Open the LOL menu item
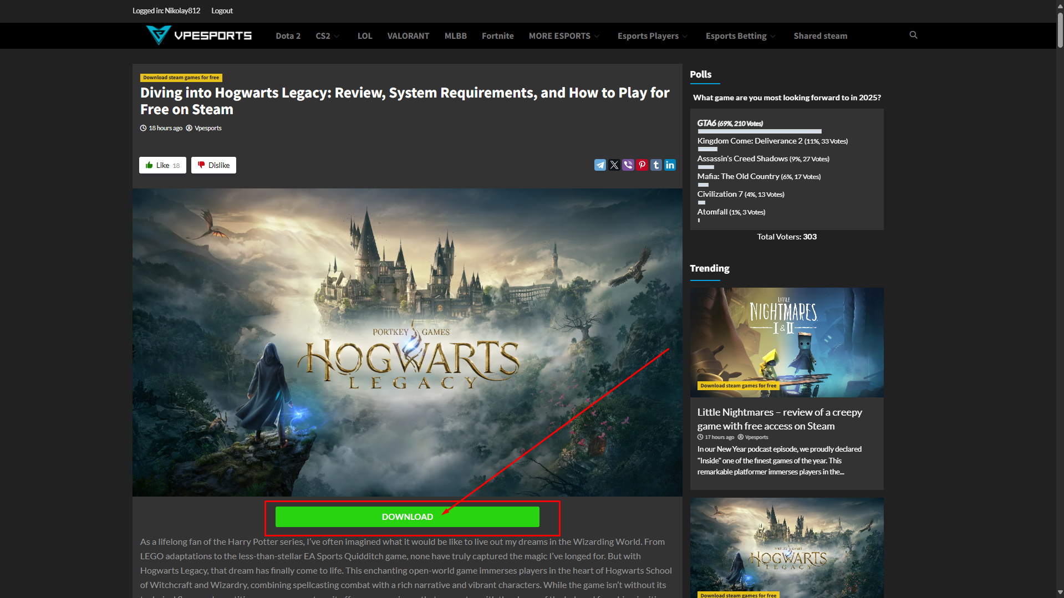Viewport: 1064px width, 598px height. click(x=364, y=36)
